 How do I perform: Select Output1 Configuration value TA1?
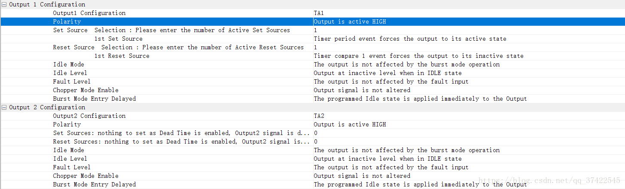click(469, 13)
